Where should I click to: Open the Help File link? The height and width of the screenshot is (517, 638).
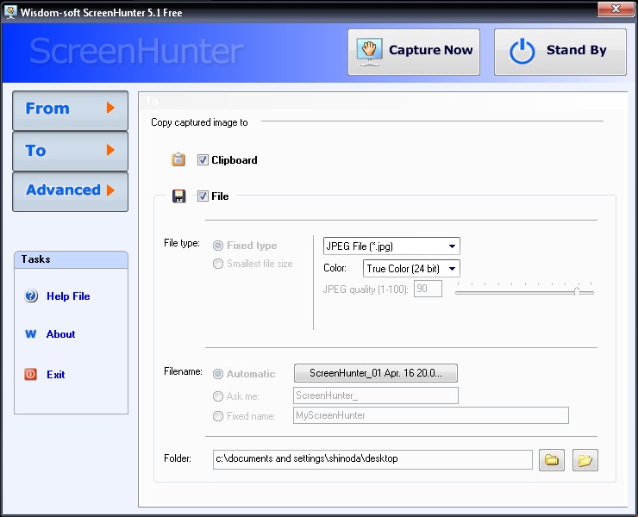(68, 296)
